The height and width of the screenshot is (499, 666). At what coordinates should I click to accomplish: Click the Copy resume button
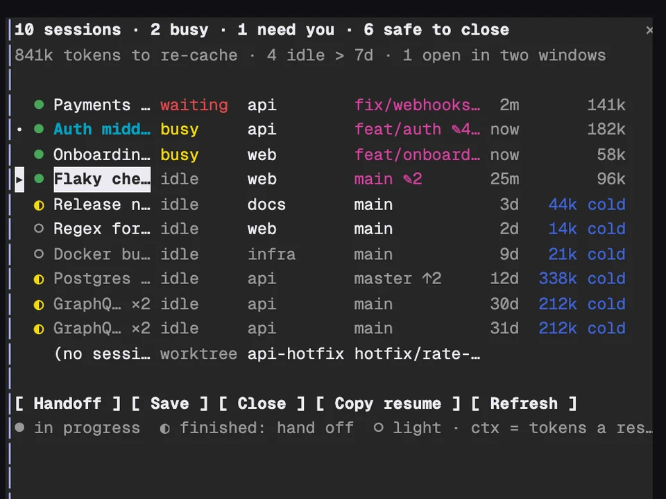[388, 403]
